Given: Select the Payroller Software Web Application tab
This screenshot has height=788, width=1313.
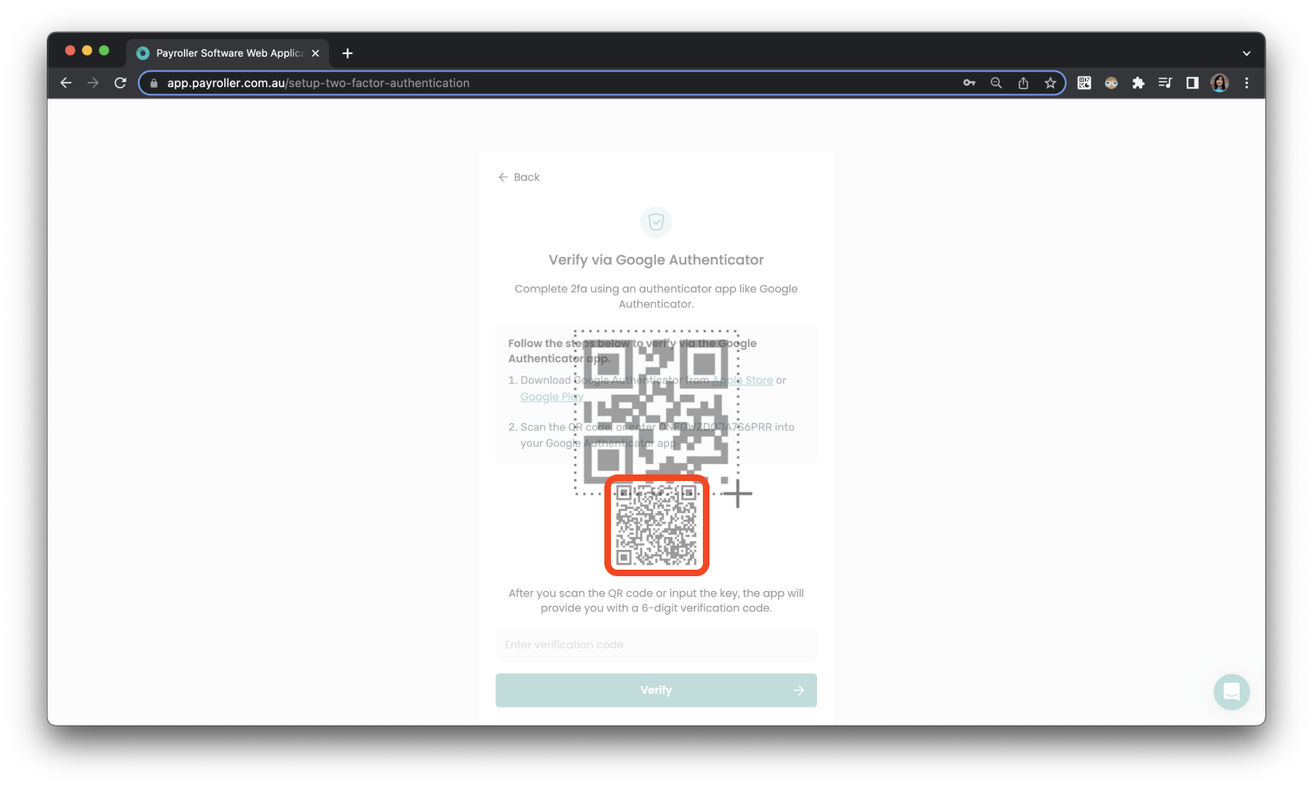Looking at the screenshot, I should coord(228,53).
